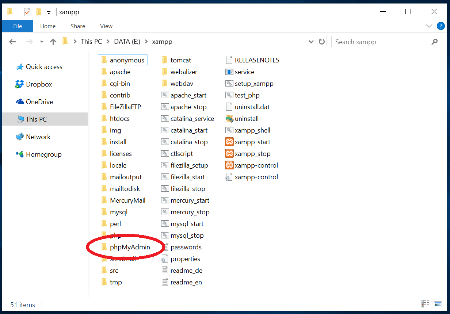Click This PC in the address bar
Screen dimensions: 450x314
pos(91,42)
